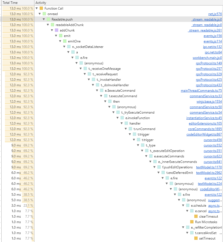
Task: Open the instantiationService.ts:45 link
Action: (x=204, y=118)
